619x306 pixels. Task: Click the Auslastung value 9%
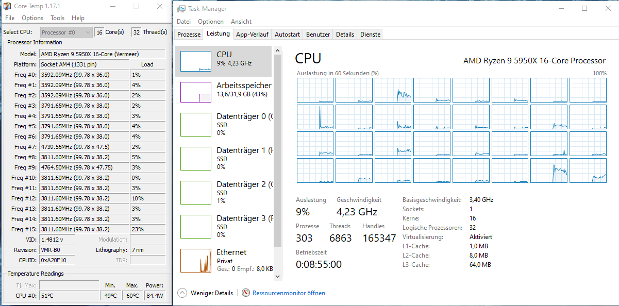tap(303, 212)
